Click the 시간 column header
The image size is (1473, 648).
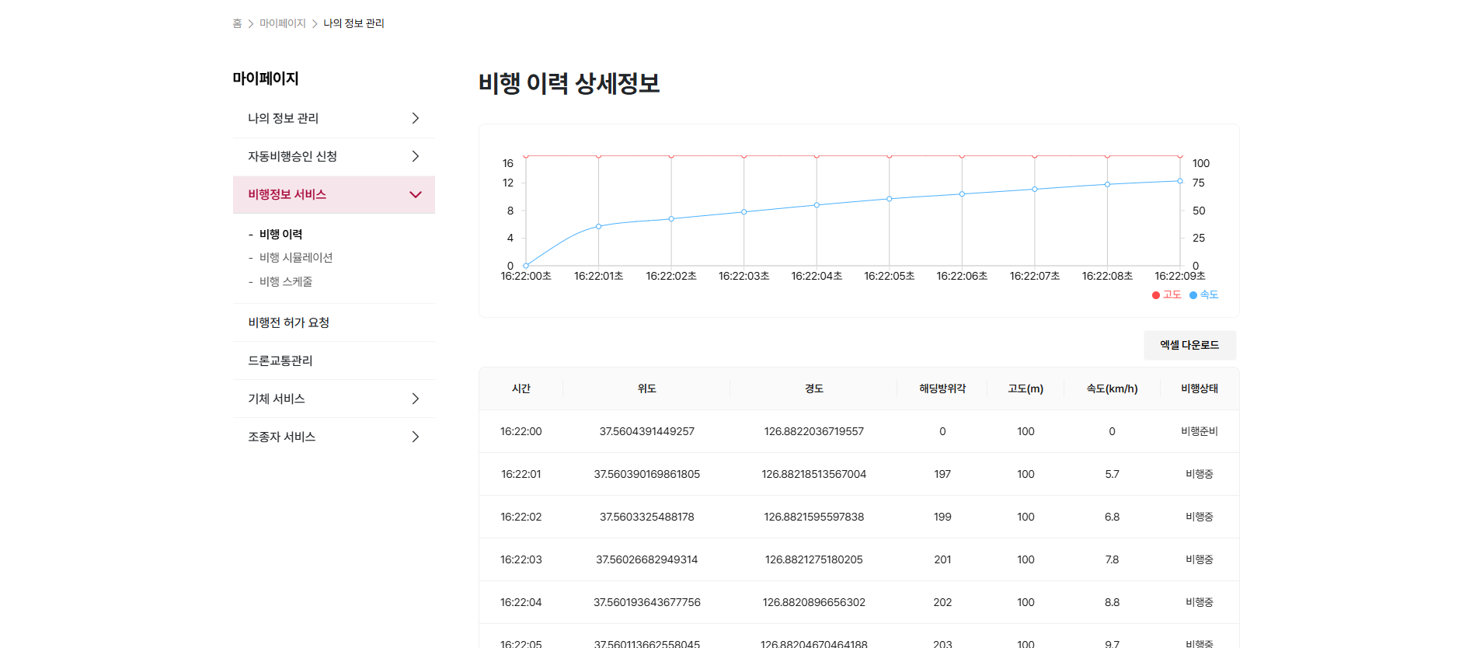coord(521,388)
